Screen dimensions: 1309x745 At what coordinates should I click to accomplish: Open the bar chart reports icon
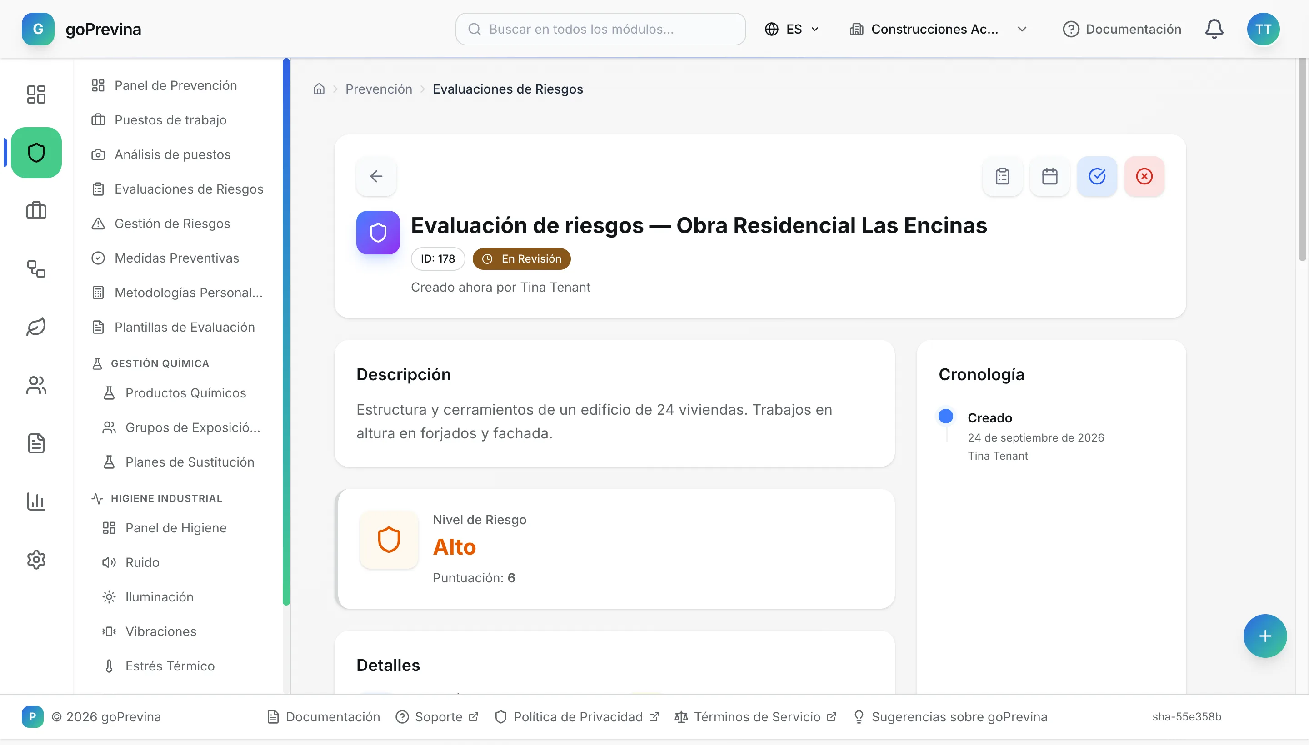(x=36, y=501)
